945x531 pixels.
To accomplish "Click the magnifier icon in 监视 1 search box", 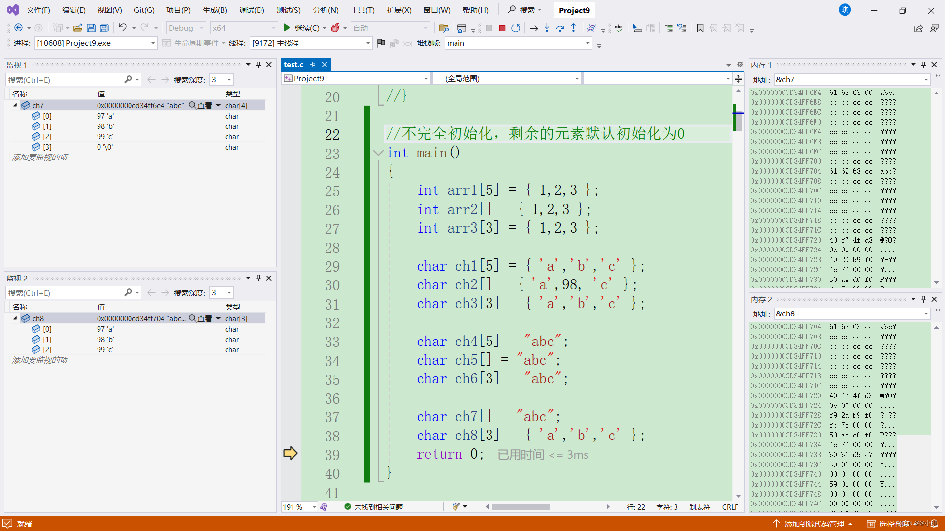I will point(128,79).
